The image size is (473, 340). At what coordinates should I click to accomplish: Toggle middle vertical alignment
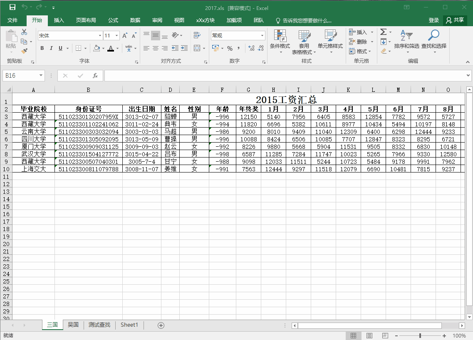pyautogui.click(x=155, y=35)
